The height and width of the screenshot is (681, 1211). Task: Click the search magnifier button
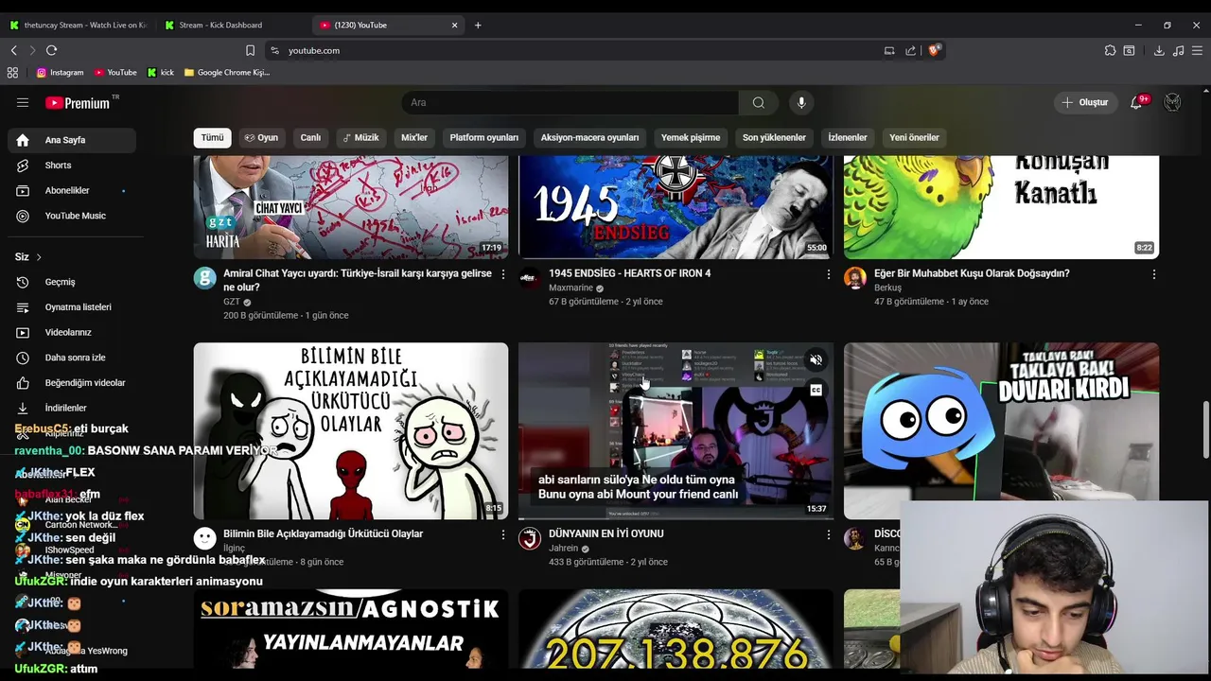pos(758,102)
